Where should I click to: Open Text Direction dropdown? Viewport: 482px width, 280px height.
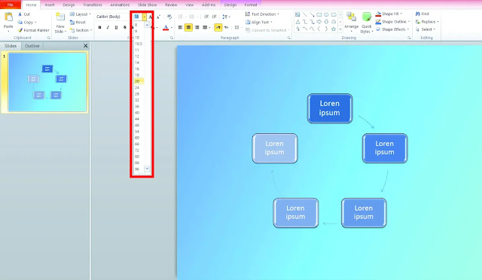pyautogui.click(x=262, y=14)
